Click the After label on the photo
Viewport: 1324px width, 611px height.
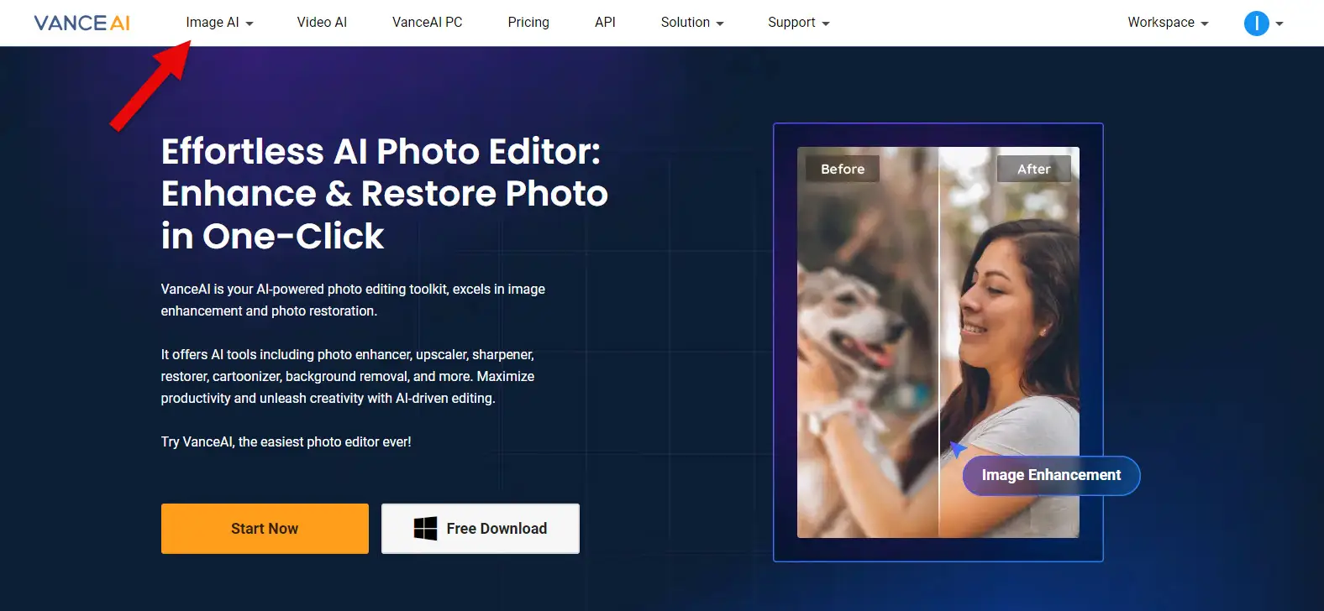(x=1034, y=169)
